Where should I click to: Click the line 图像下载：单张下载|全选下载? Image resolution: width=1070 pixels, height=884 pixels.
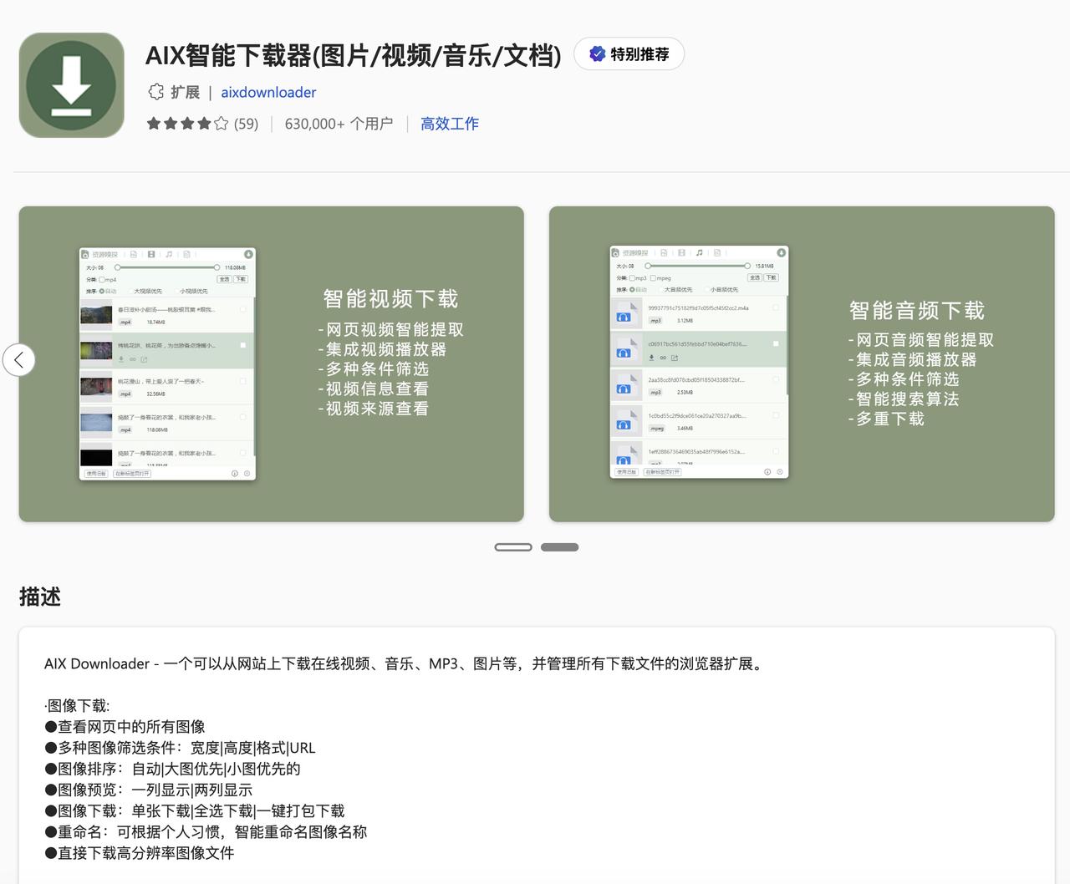coord(194,810)
